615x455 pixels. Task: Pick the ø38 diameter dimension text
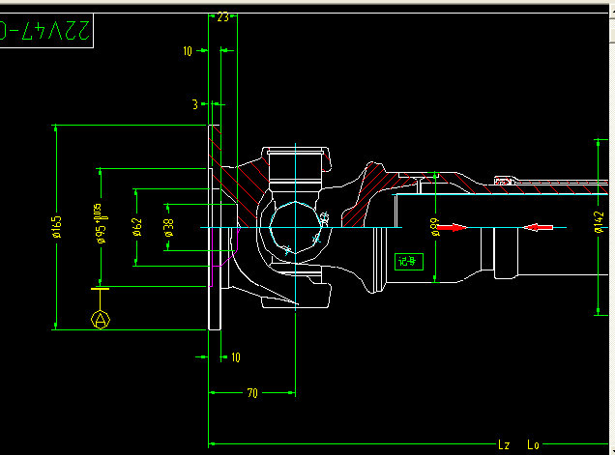pos(169,227)
